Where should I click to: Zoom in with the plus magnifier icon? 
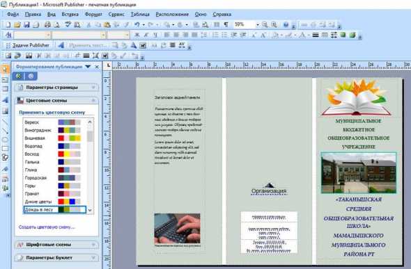click(x=274, y=25)
